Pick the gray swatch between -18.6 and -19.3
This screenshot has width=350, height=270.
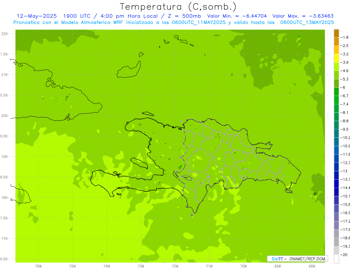pyautogui.click(x=336, y=242)
